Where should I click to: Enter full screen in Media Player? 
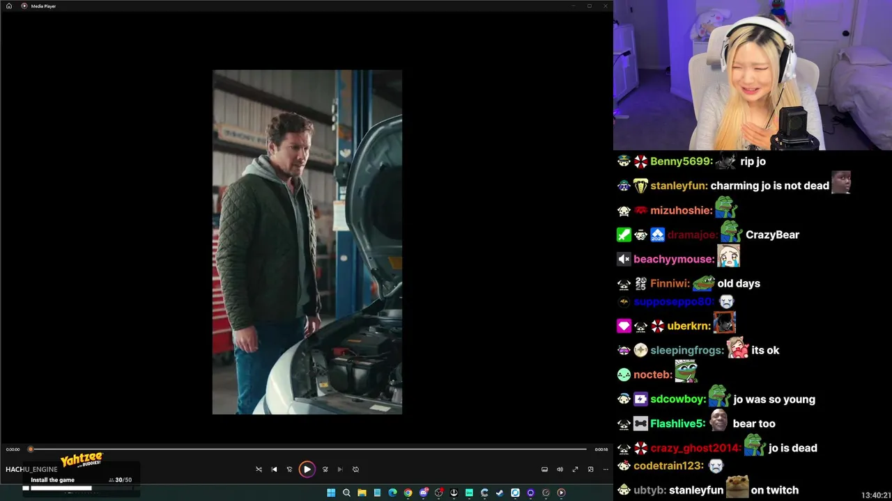(x=575, y=469)
